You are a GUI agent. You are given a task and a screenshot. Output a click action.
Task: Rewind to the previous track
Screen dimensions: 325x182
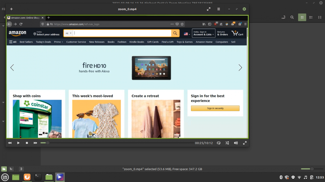[10, 143]
